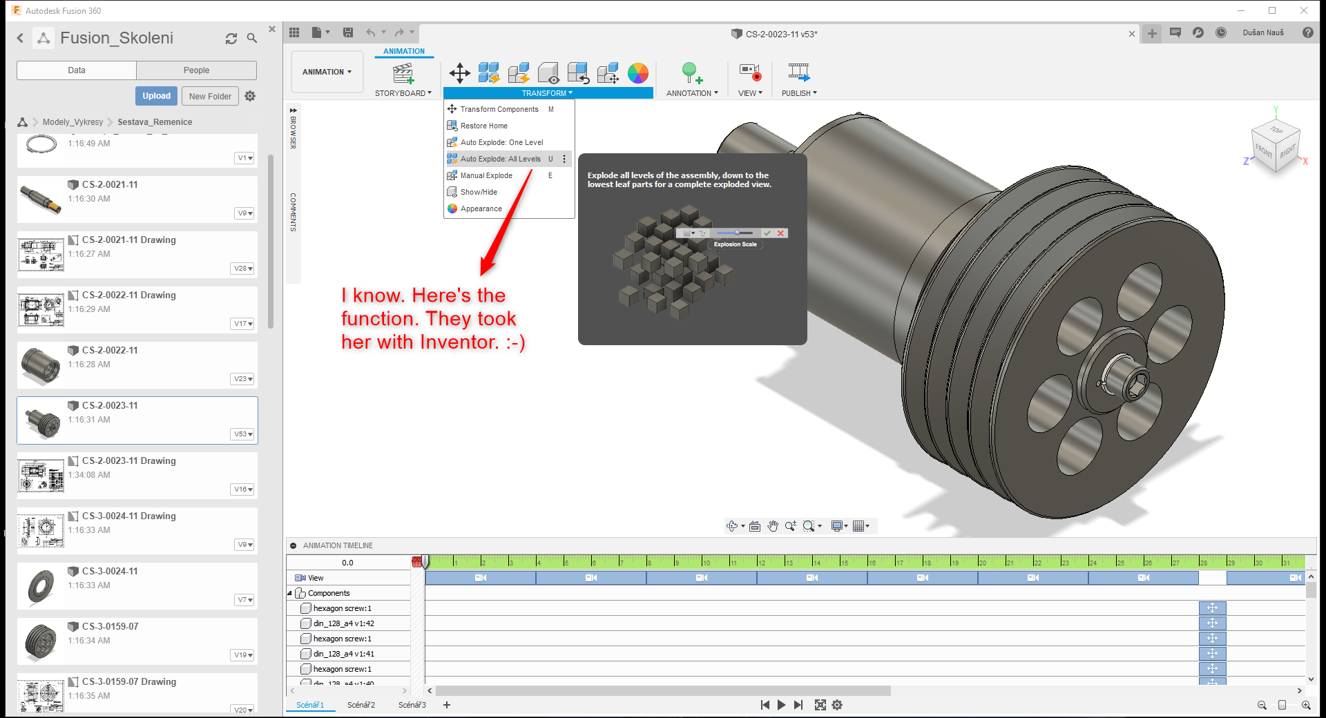Toggle the din_128_a4 v1:42 component checkbox
Image resolution: width=1326 pixels, height=718 pixels.
point(306,623)
